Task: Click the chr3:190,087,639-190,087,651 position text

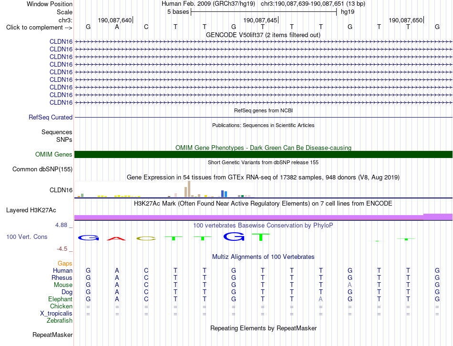Action: tap(302, 4)
